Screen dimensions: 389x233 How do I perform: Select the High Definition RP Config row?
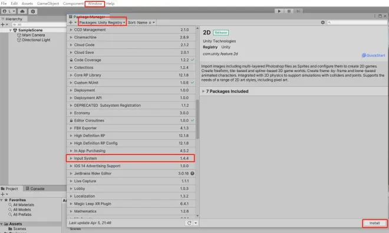tap(131, 143)
